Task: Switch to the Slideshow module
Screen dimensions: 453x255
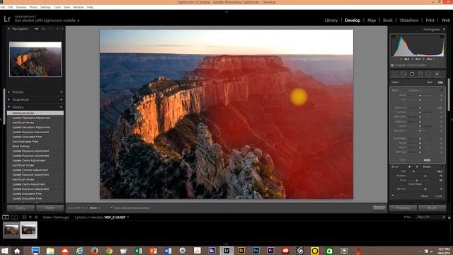Action: click(409, 21)
